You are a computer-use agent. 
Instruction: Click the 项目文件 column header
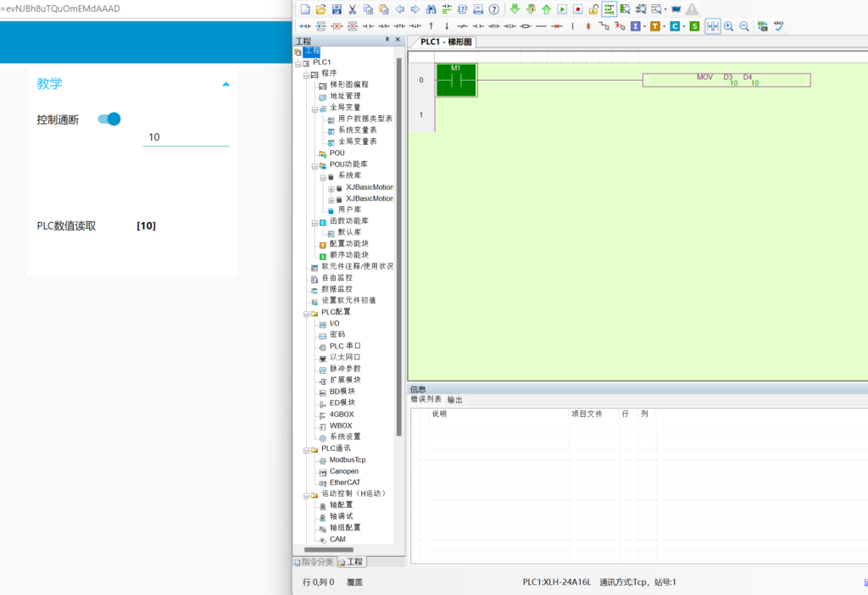(x=587, y=414)
